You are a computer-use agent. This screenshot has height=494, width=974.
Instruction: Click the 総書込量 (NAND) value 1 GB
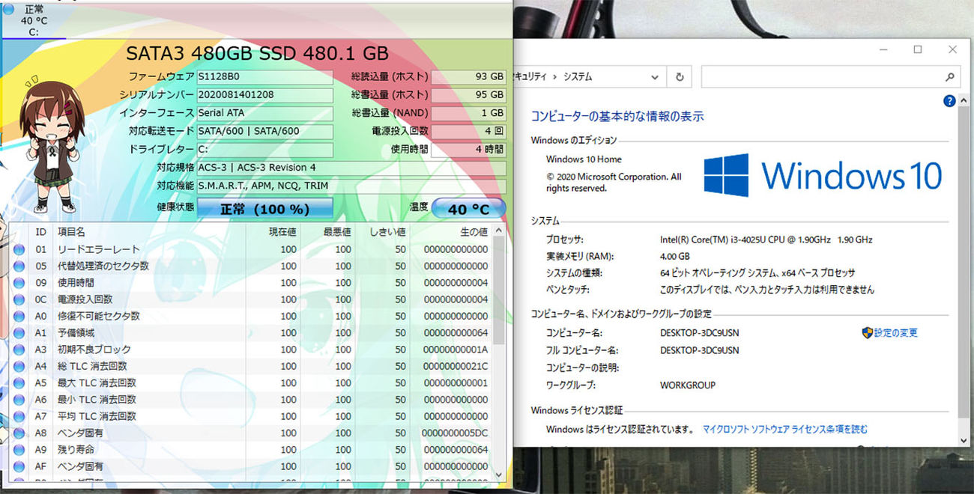(x=469, y=113)
